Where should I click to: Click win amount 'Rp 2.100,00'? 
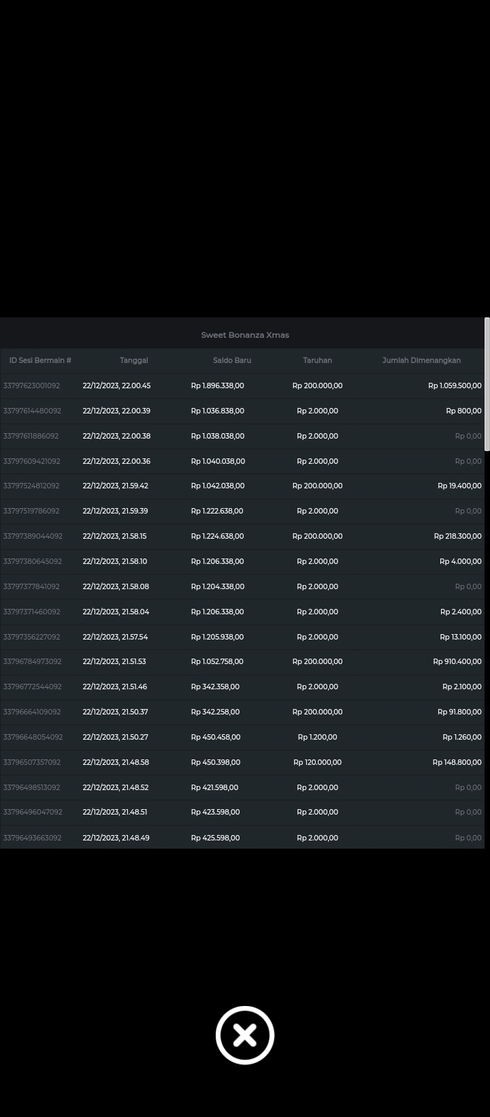click(x=462, y=687)
